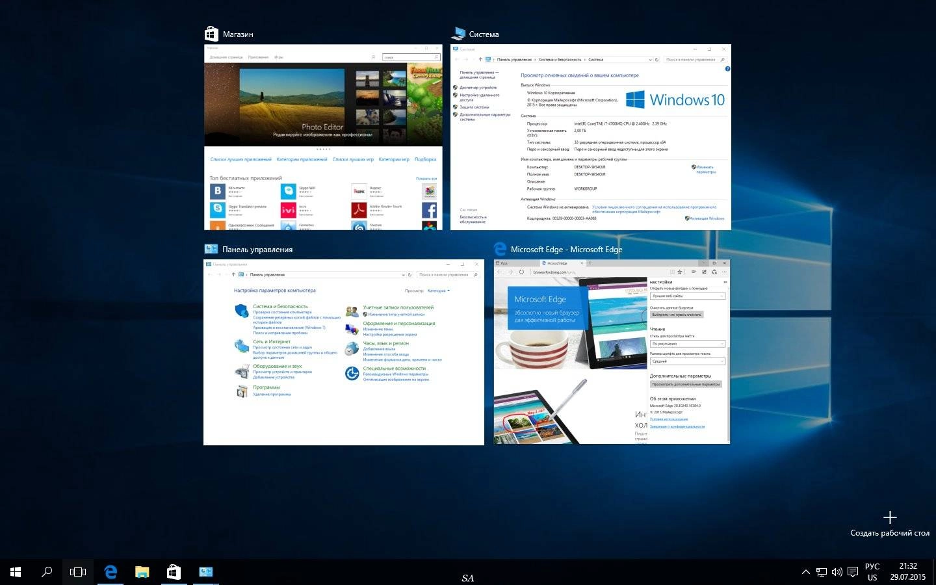Image resolution: width=936 pixels, height=585 pixels.
Task: Open the Программы link in Control Panel
Action: coord(266,387)
